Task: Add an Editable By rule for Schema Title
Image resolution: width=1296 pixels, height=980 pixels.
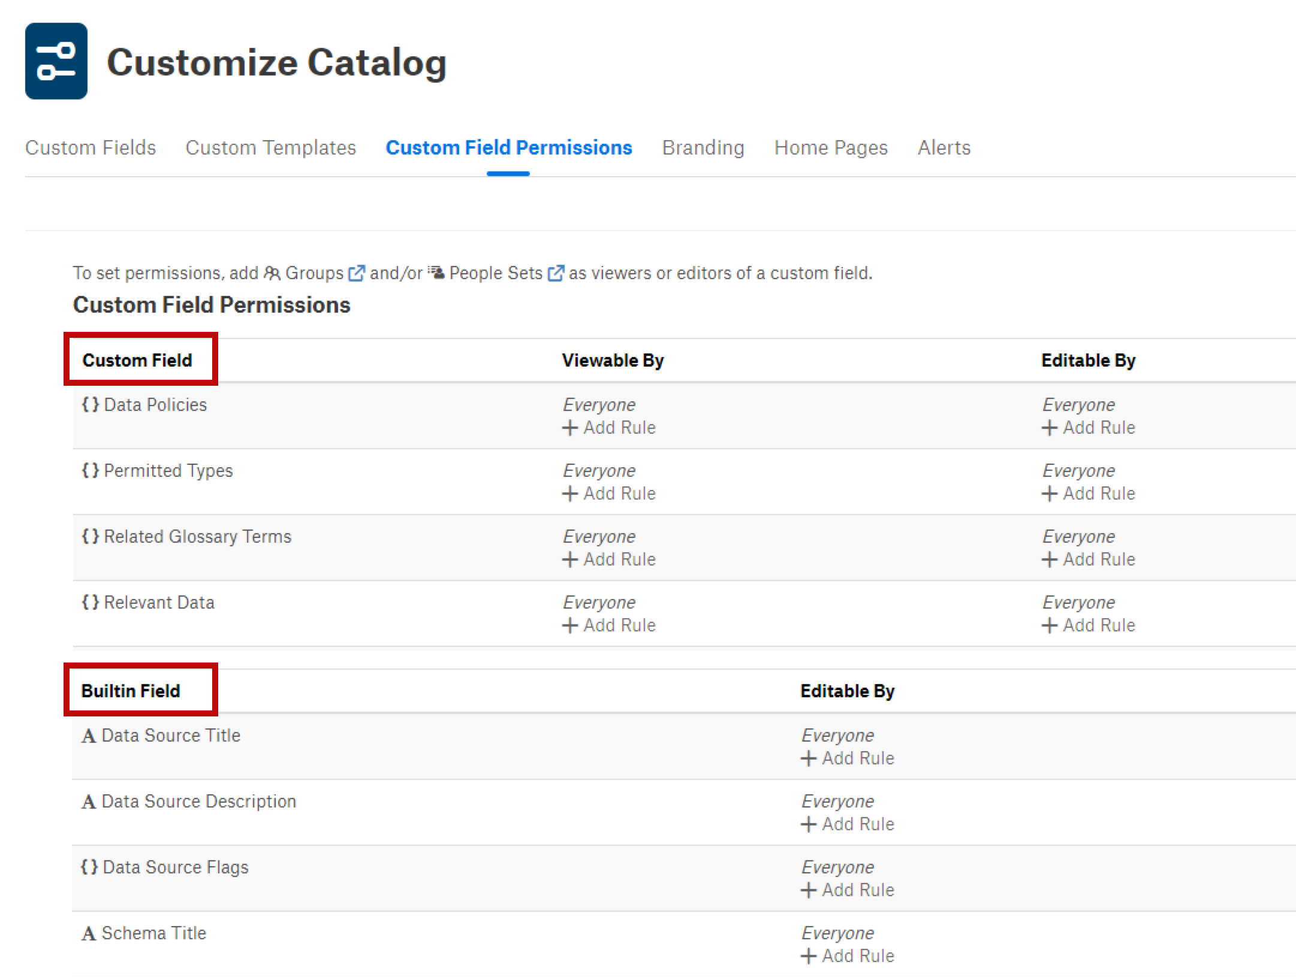Action: click(x=848, y=956)
